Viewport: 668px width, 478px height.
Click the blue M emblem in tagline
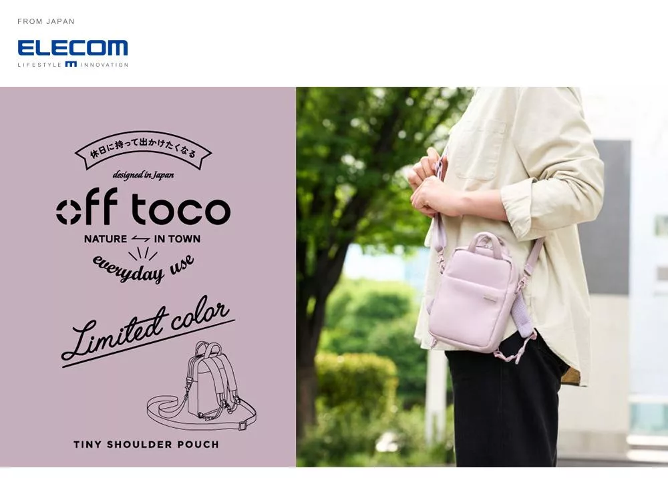tap(71, 64)
